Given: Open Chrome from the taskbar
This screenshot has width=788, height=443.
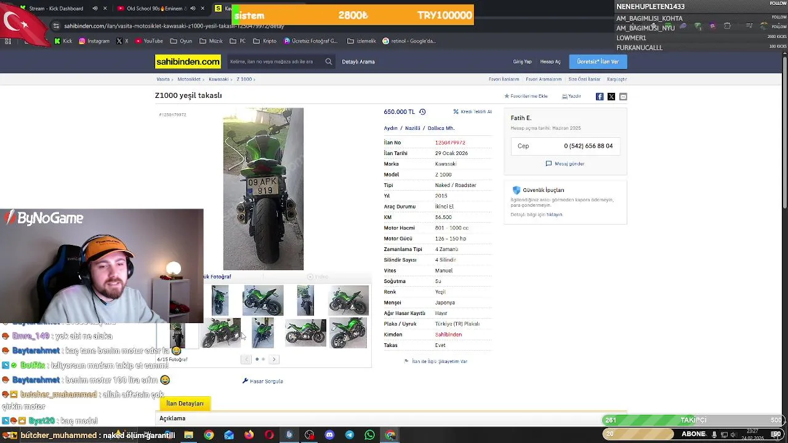Looking at the screenshot, I should [209, 435].
